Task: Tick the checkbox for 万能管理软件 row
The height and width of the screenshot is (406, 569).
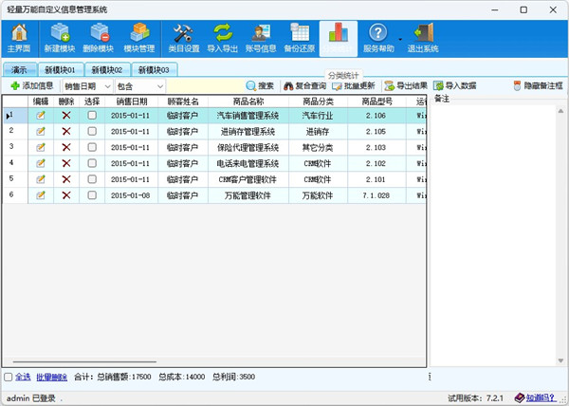Action: [x=92, y=195]
